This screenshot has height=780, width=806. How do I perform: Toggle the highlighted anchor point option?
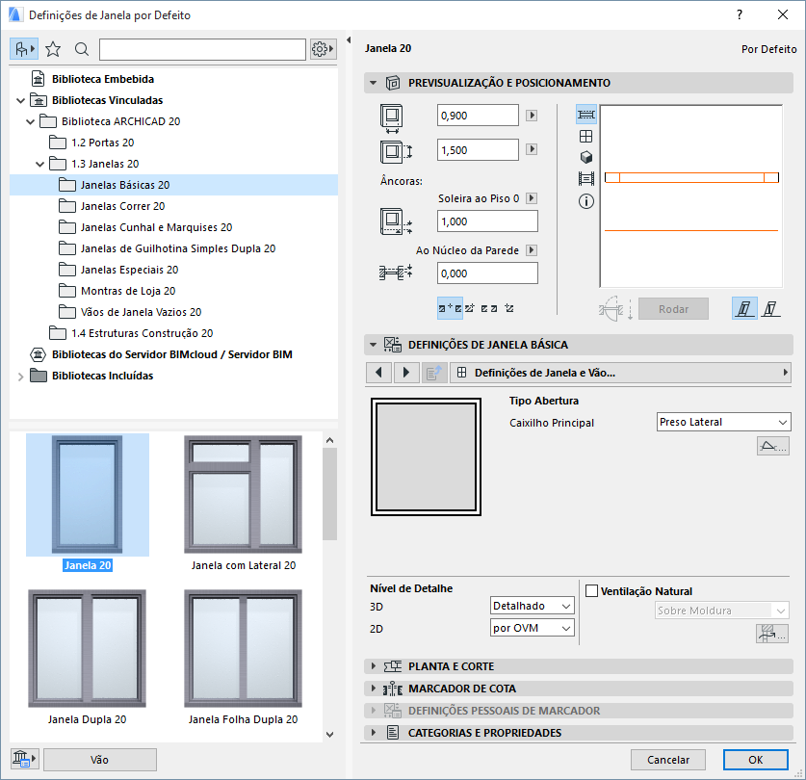[449, 308]
